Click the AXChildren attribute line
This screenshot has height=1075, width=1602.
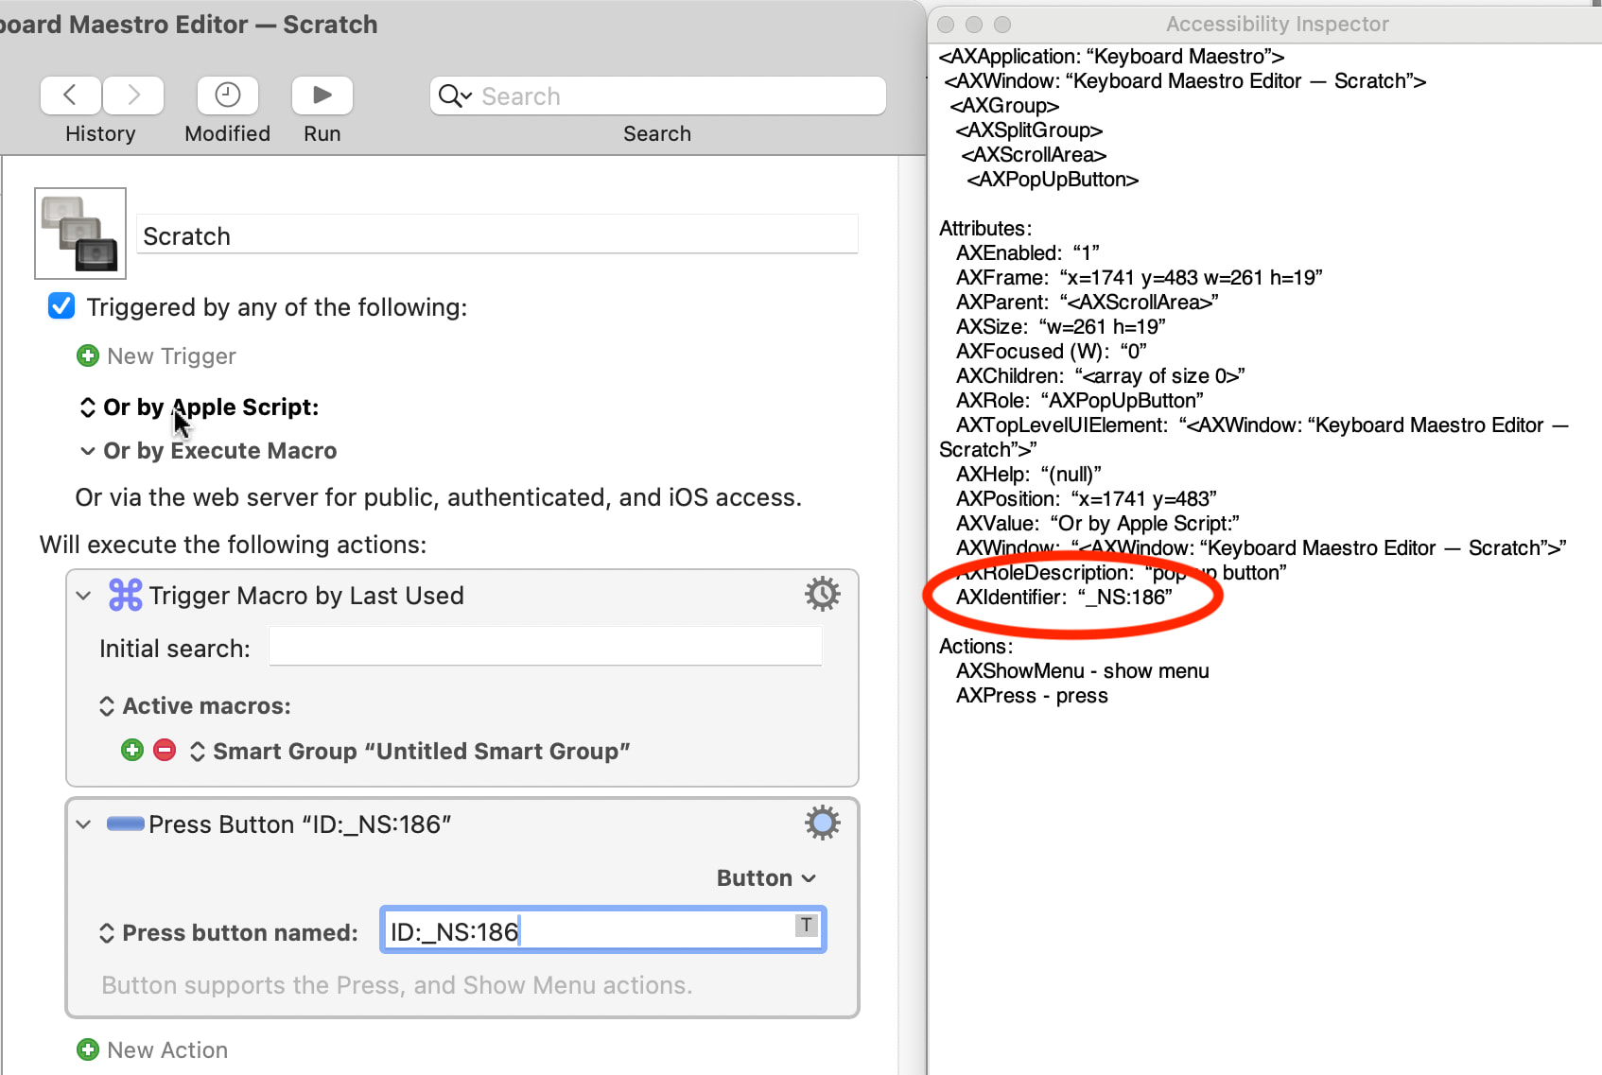[1101, 376]
